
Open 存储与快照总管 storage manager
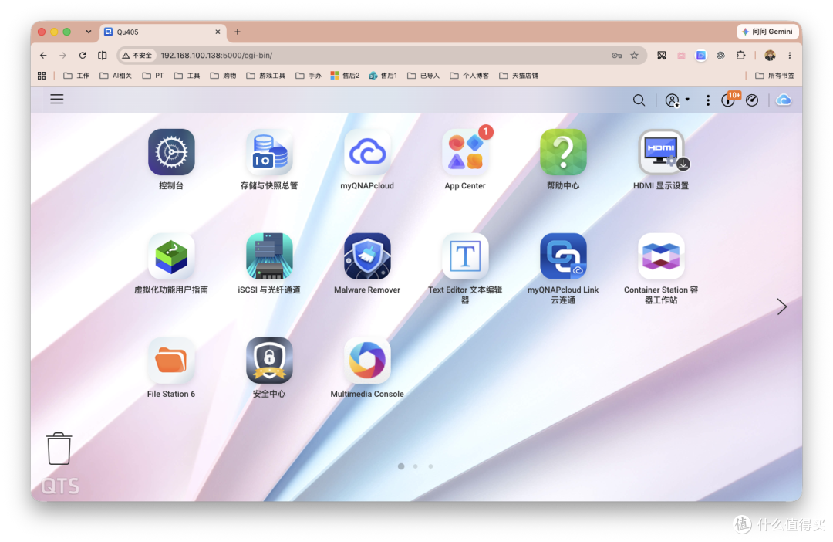pos(269,152)
